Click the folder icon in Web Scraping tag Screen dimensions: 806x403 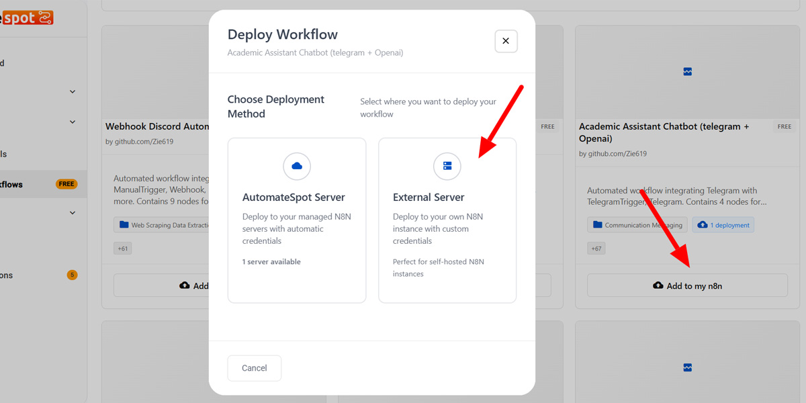pyautogui.click(x=124, y=225)
